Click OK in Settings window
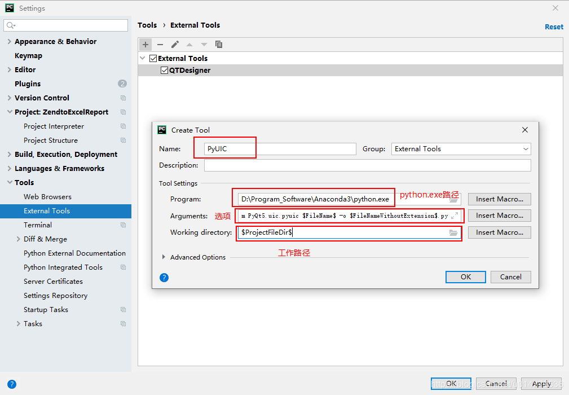Viewport: 569px width, 395px height. click(451, 384)
